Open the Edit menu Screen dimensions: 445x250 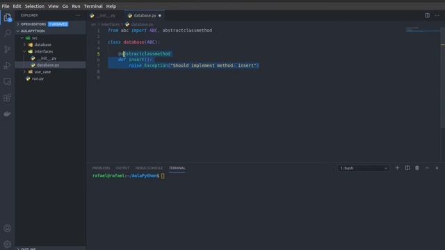click(17, 6)
